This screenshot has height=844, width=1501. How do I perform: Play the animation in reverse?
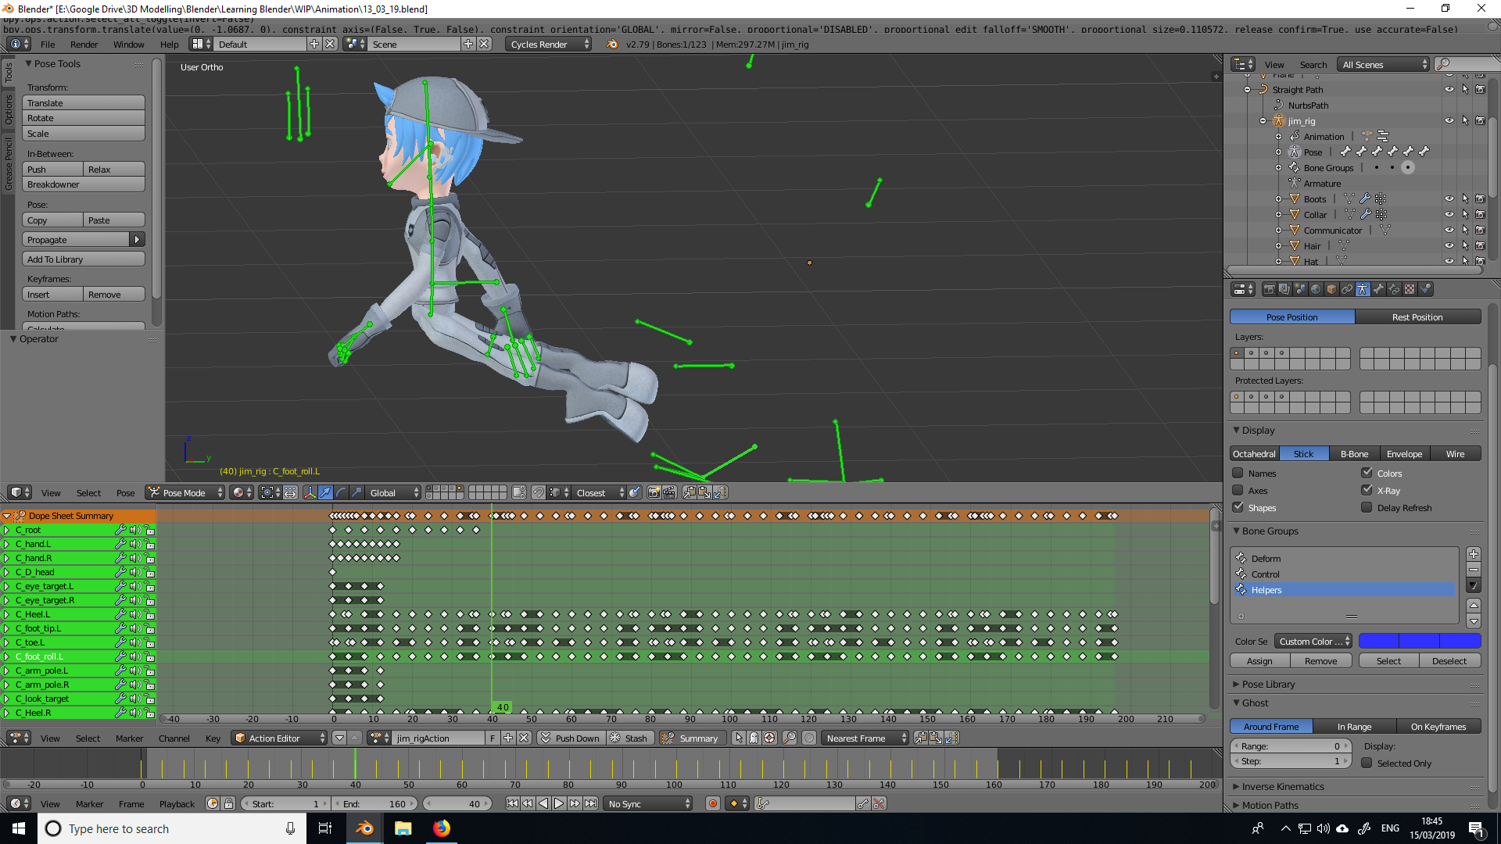pyautogui.click(x=543, y=804)
